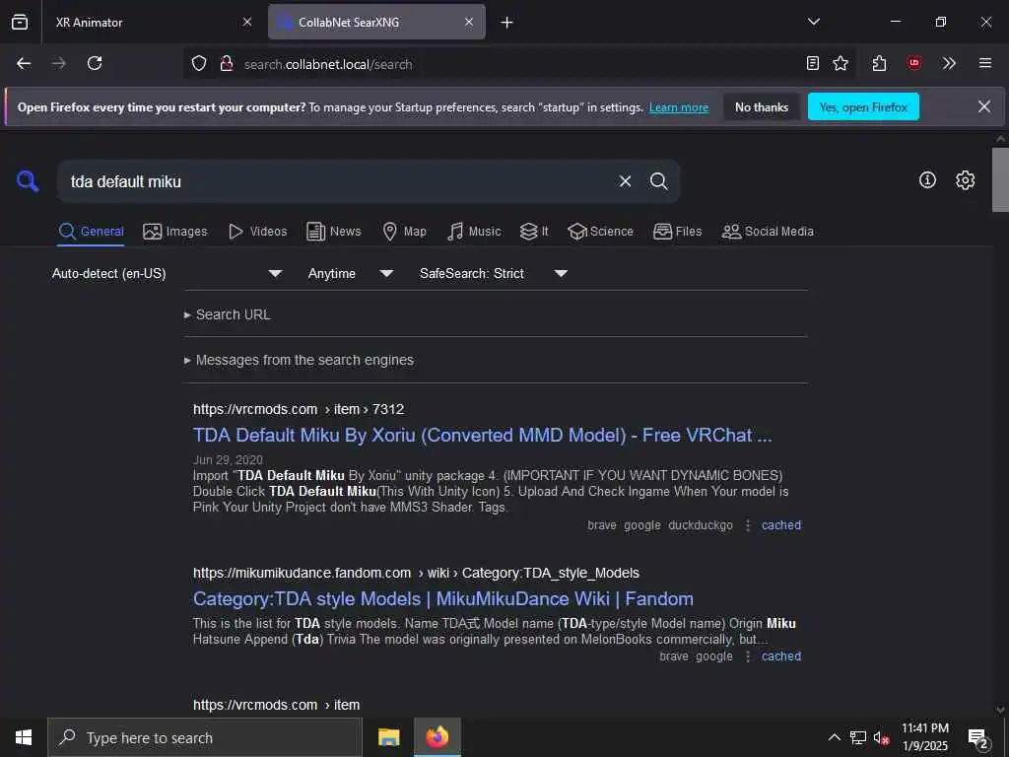The height and width of the screenshot is (757, 1009).
Task: Reload the current page
Action: click(95, 63)
